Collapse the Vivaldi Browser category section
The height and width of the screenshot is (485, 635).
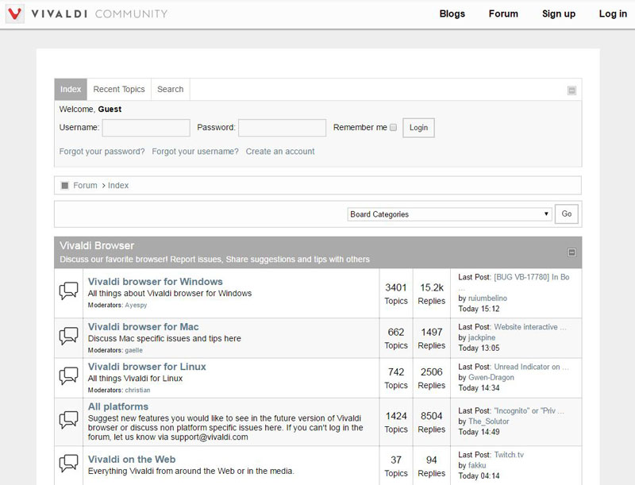571,252
